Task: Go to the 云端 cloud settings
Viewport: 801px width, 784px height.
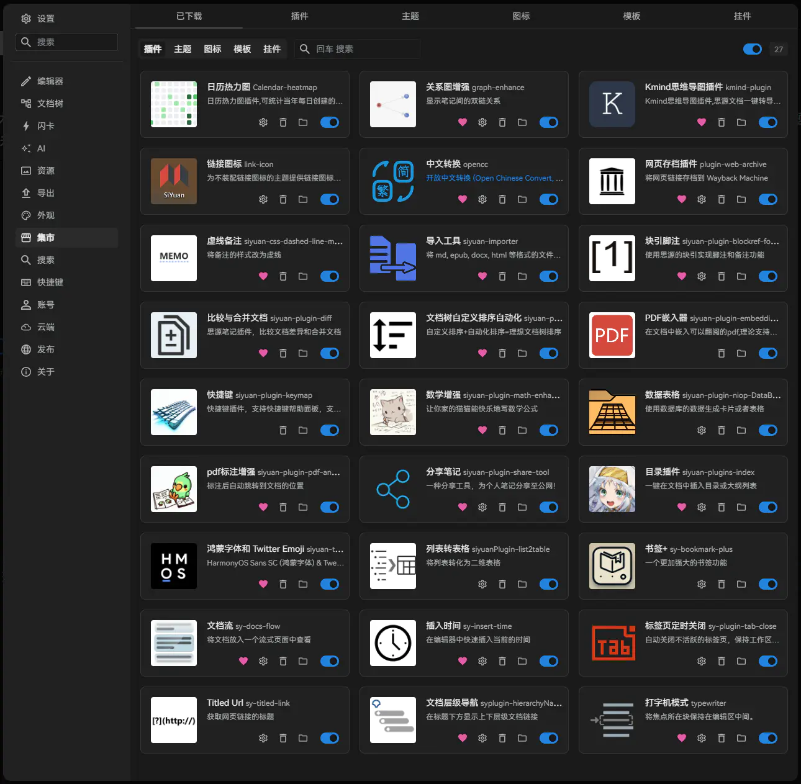Action: tap(66, 327)
